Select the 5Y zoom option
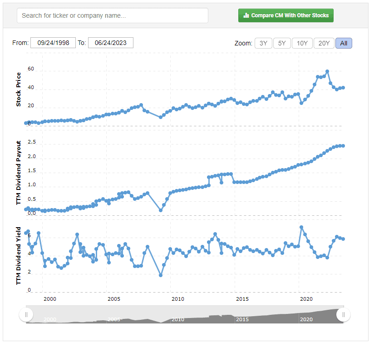The height and width of the screenshot is (348, 374). coord(282,43)
